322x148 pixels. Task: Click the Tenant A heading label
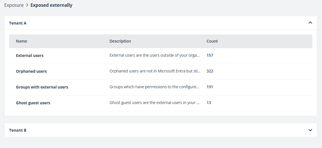click(x=18, y=23)
